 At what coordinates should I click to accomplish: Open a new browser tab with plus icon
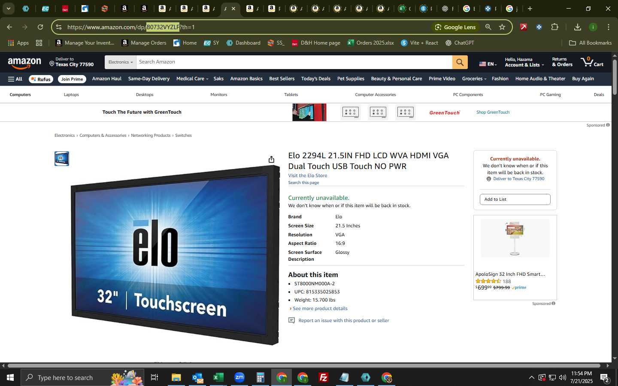530,9
